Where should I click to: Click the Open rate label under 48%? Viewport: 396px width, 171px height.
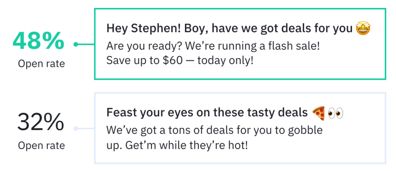coord(41,64)
